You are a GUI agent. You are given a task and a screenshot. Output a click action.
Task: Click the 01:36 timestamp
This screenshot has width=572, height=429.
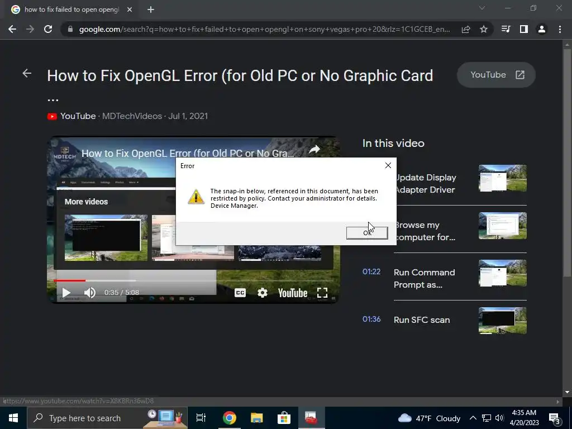371,319
